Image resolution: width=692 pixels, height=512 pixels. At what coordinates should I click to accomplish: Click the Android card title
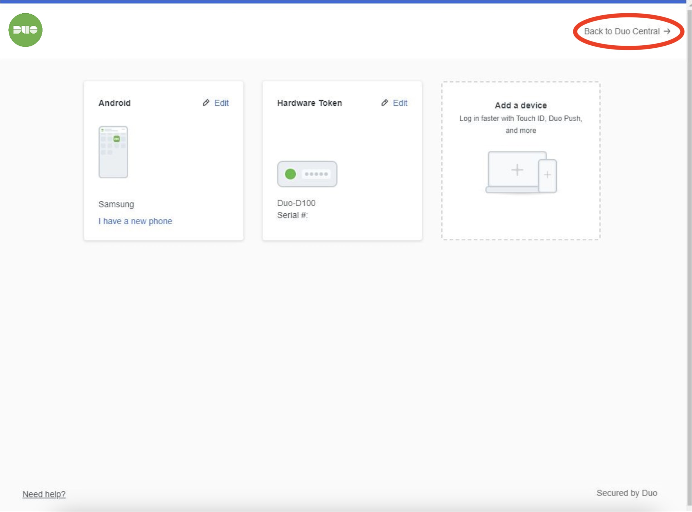pyautogui.click(x=114, y=103)
